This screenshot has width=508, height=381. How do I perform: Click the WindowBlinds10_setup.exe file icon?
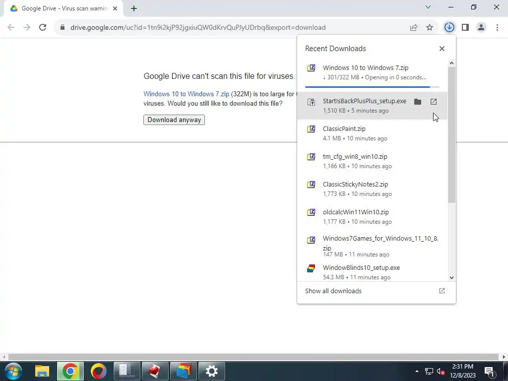point(311,268)
